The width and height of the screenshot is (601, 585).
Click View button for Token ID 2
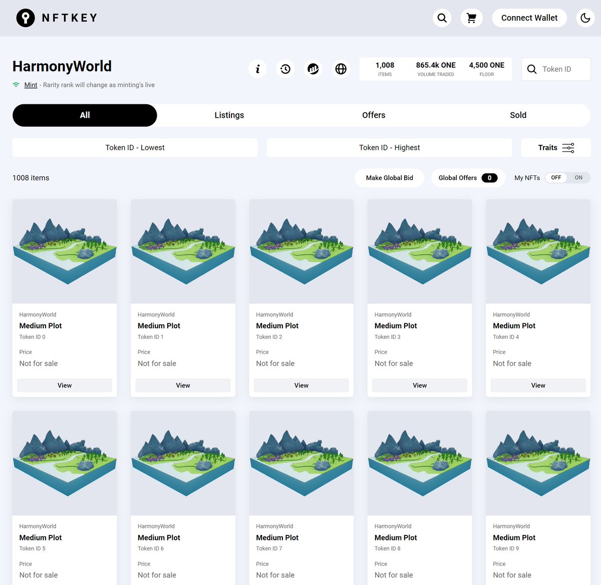click(x=302, y=385)
